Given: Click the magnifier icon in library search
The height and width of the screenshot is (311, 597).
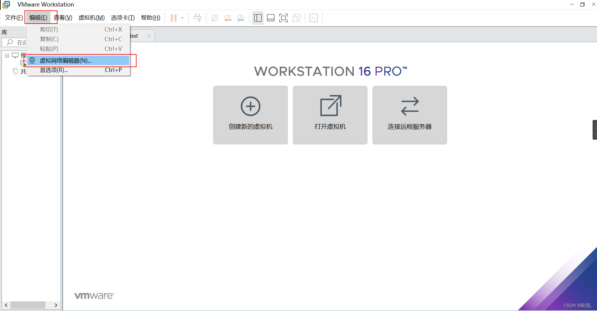Looking at the screenshot, I should point(10,42).
